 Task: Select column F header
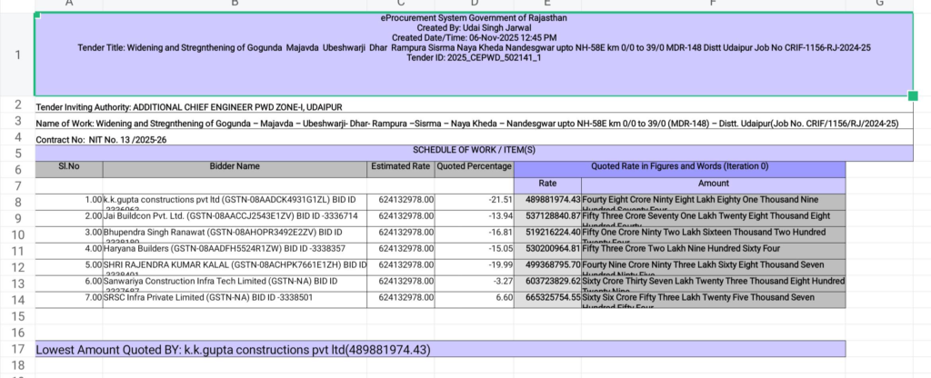click(x=713, y=5)
